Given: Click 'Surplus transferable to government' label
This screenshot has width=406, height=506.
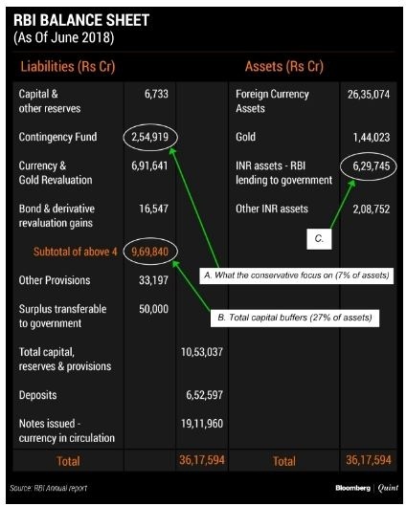Looking at the screenshot, I should [x=62, y=316].
